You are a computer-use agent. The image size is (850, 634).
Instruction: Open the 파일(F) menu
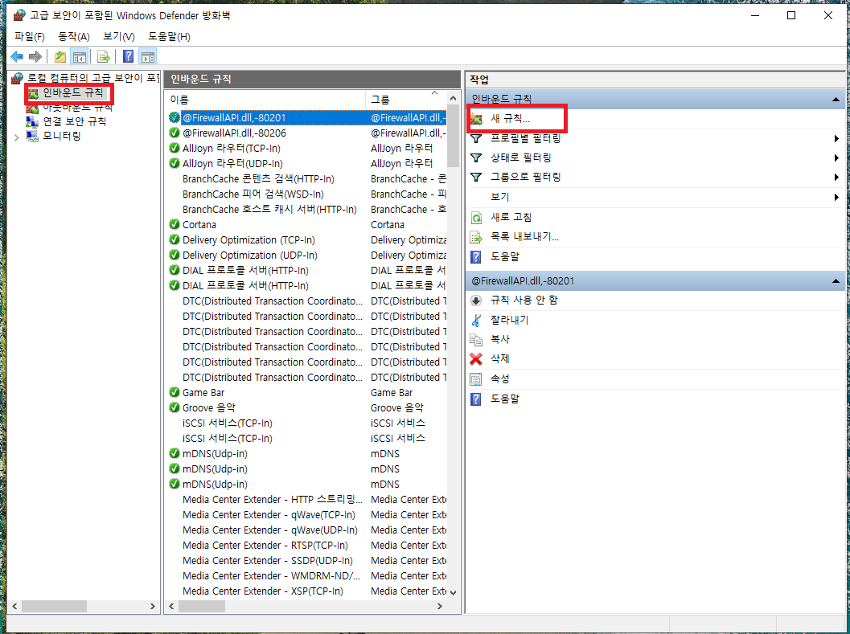tap(29, 36)
